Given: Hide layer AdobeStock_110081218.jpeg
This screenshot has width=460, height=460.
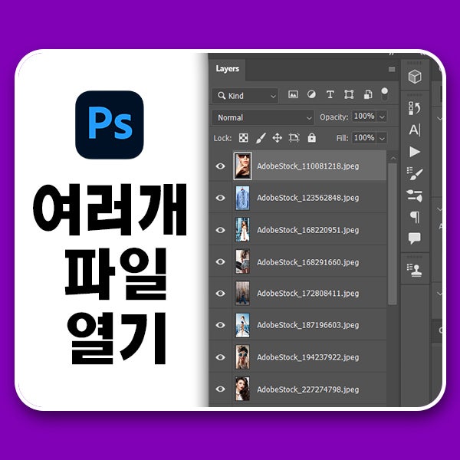Looking at the screenshot, I should pos(220,166).
